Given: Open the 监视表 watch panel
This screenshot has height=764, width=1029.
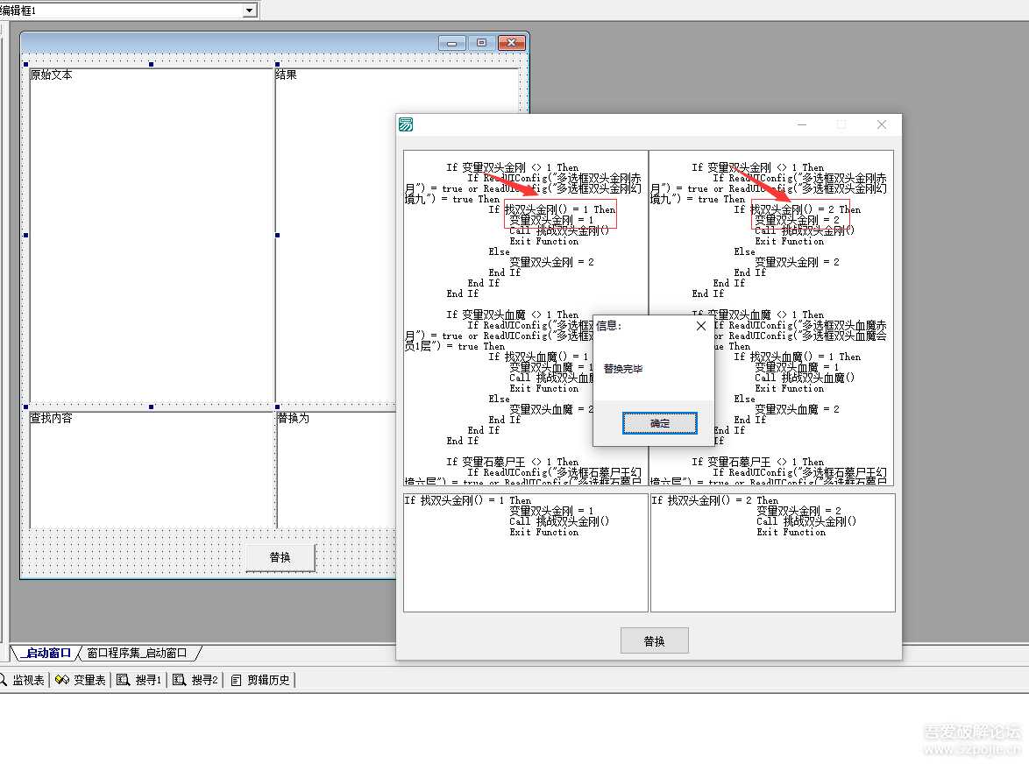Looking at the screenshot, I should tap(23, 680).
